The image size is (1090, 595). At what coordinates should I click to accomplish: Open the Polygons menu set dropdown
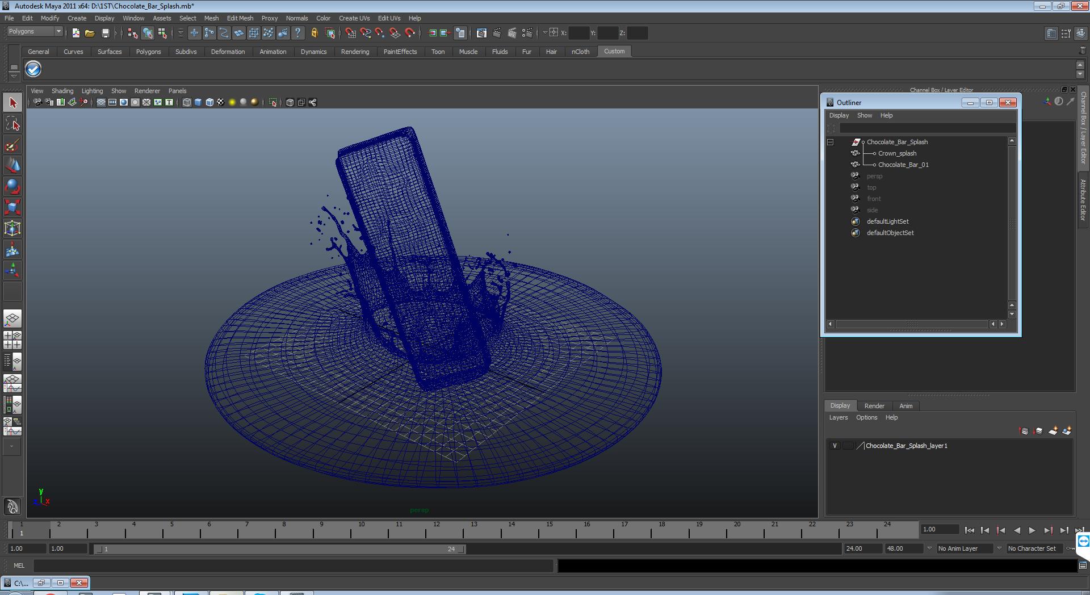(x=58, y=31)
